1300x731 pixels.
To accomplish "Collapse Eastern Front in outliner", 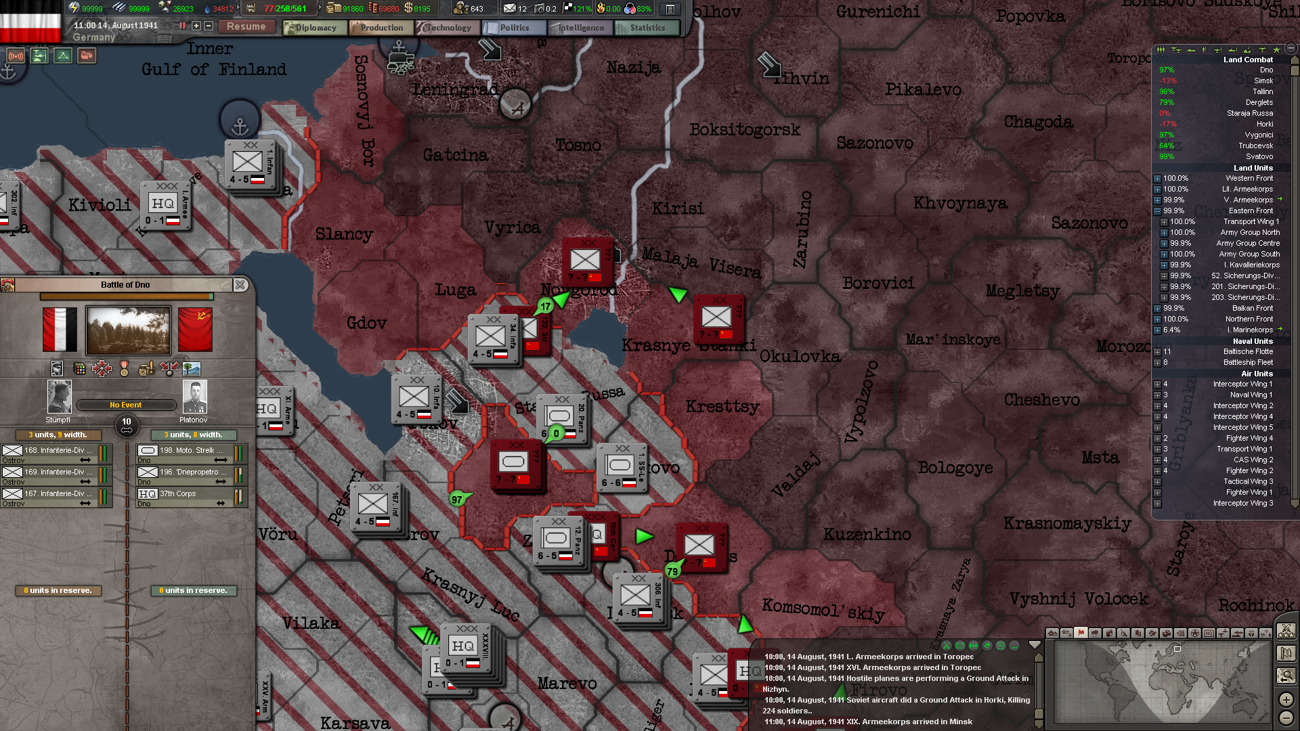I will pos(1157,211).
